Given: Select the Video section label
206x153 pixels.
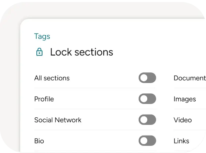Looking at the screenshot, I should 183,120.
